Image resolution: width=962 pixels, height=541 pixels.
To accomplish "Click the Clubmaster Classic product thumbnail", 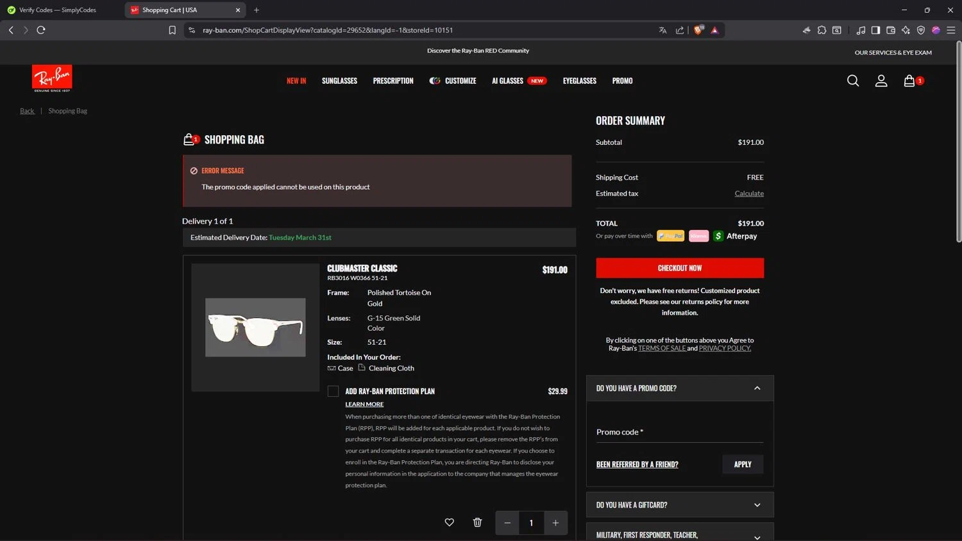I will point(255,328).
